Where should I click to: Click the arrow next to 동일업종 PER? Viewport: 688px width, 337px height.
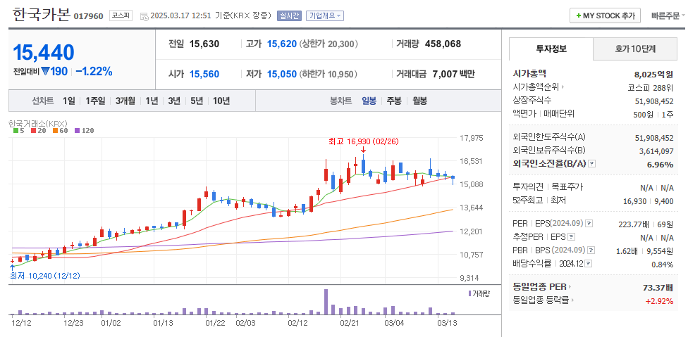point(570,287)
